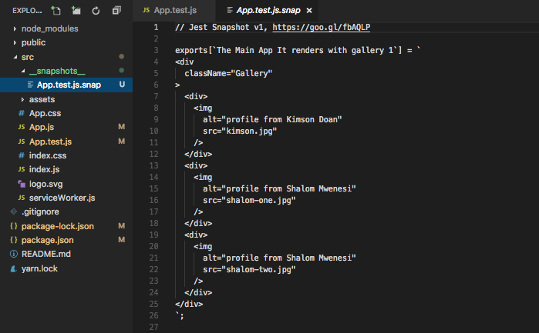
Task: Open logo.svg file
Action: coord(46,184)
